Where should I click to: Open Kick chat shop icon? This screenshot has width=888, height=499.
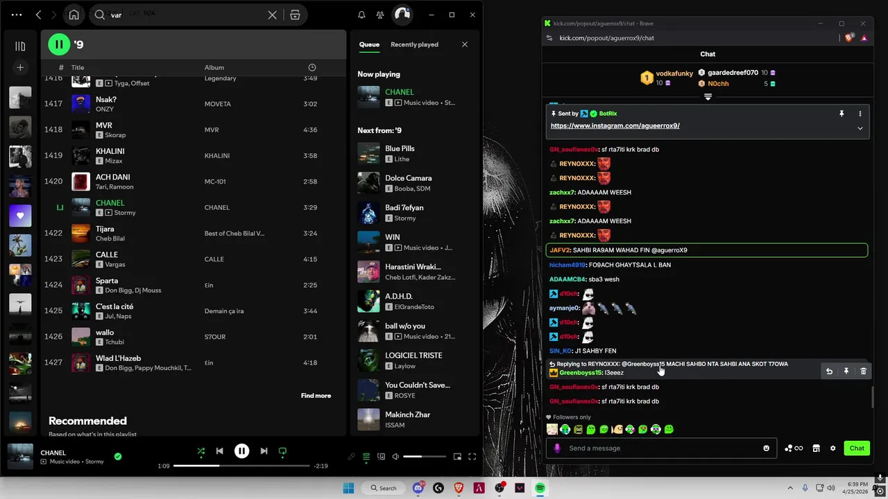(x=816, y=448)
